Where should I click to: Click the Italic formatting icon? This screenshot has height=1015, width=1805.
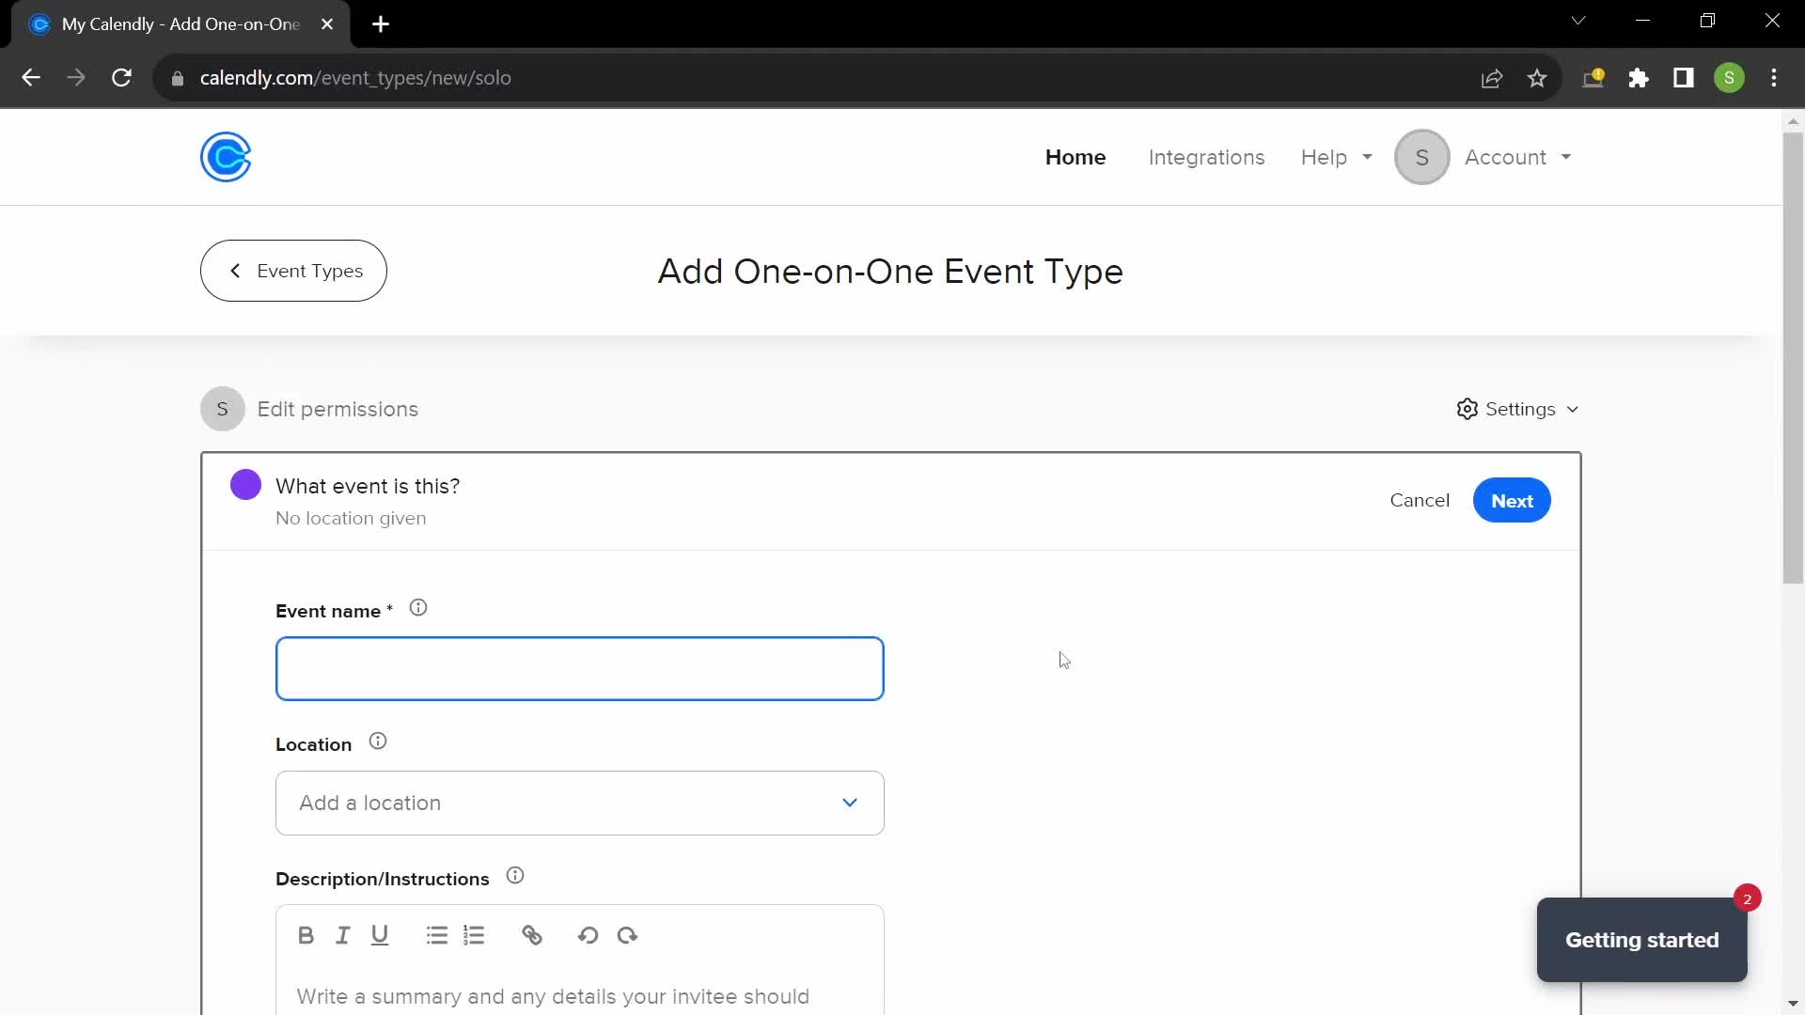pyautogui.click(x=343, y=934)
